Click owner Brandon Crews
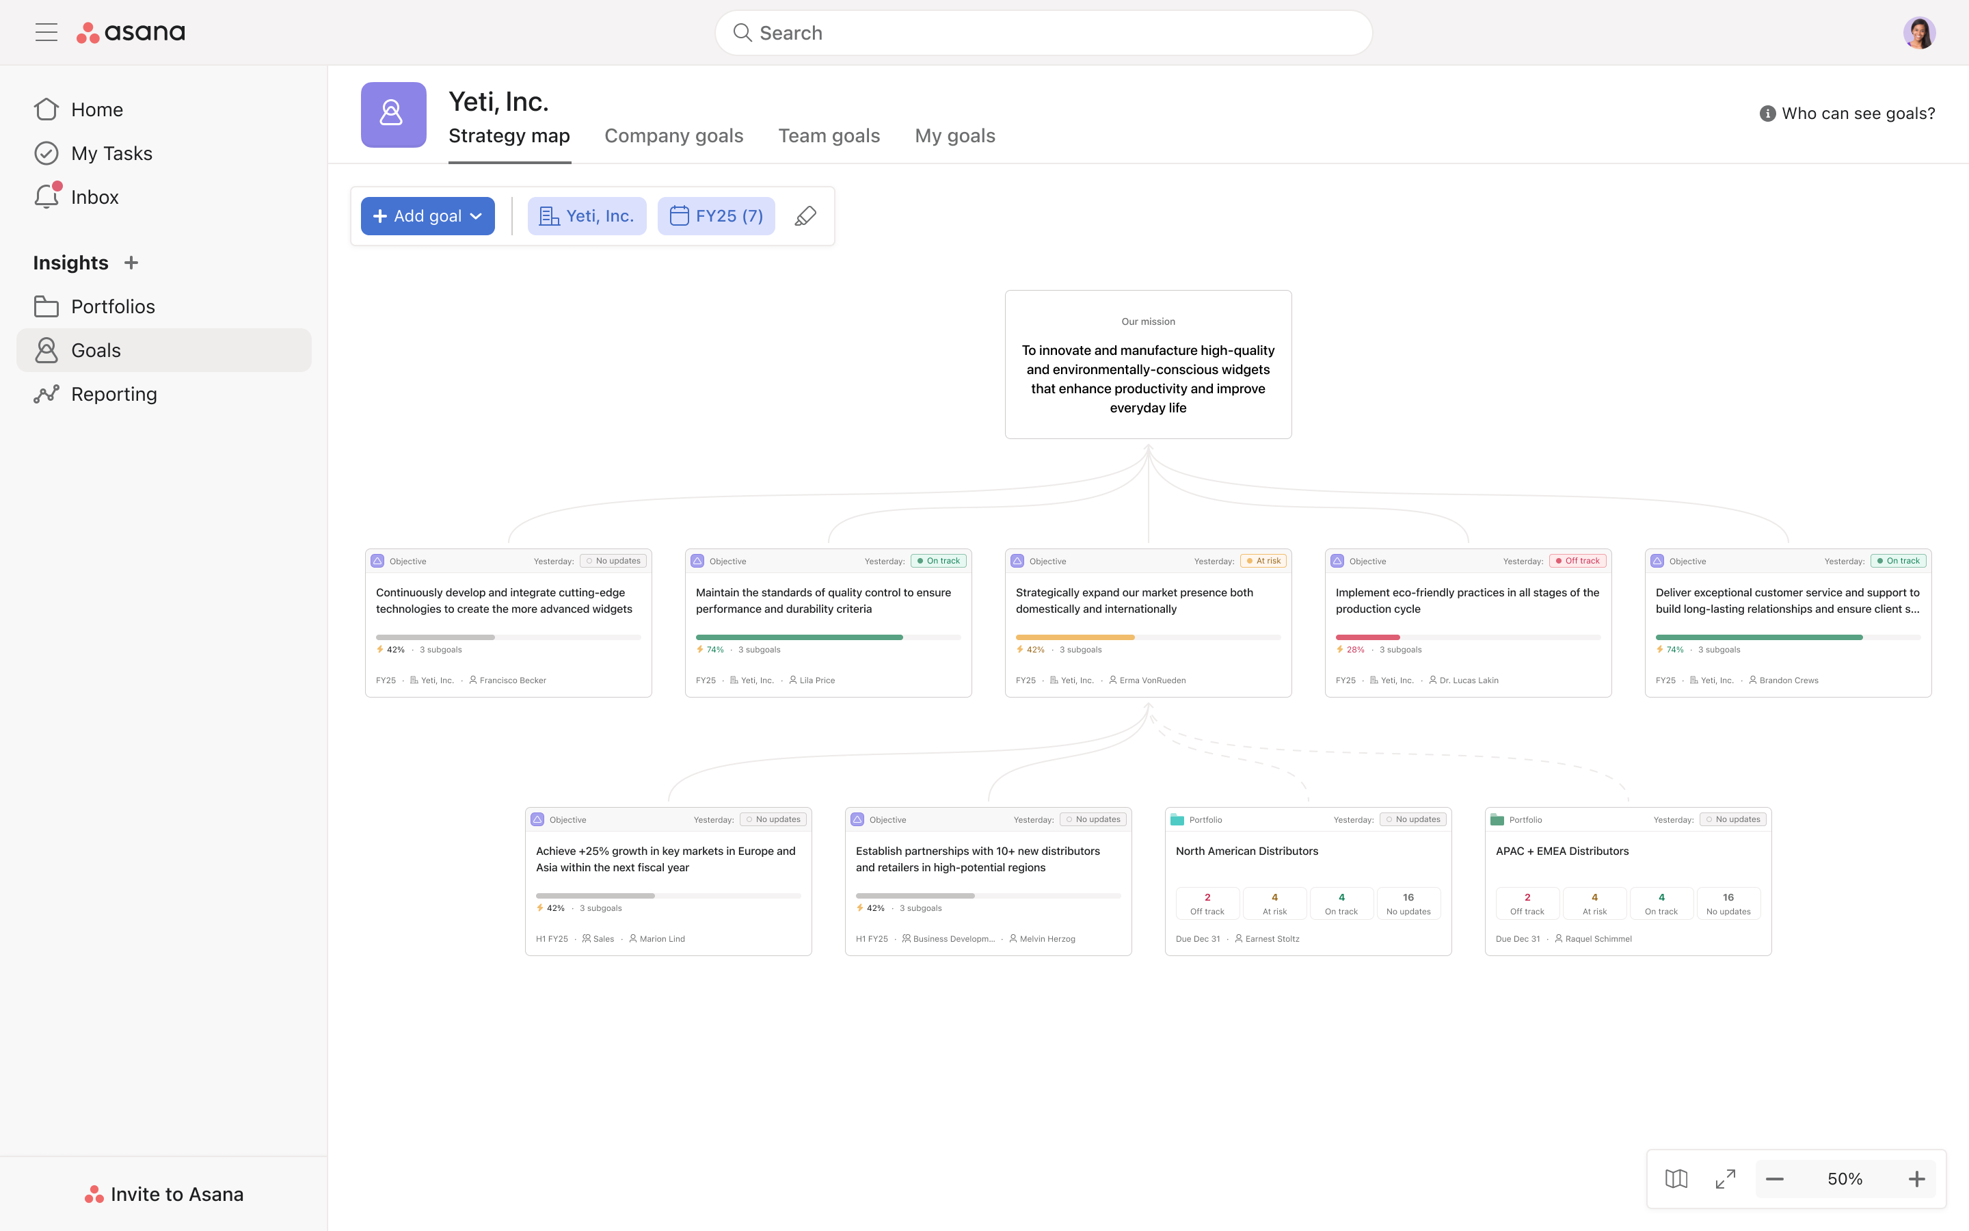 click(x=1784, y=680)
